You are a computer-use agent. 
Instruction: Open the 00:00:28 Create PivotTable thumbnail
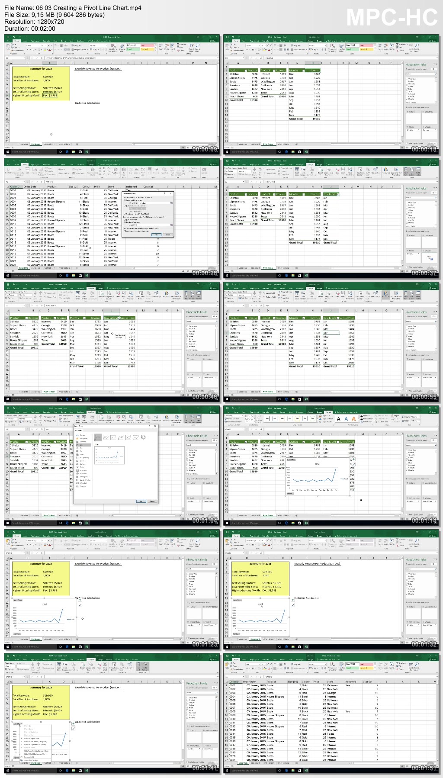pyautogui.click(x=111, y=218)
